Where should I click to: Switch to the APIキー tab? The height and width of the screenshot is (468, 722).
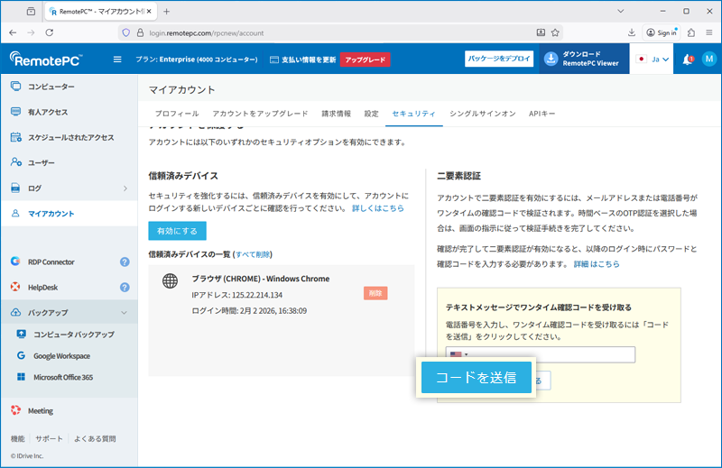(542, 114)
